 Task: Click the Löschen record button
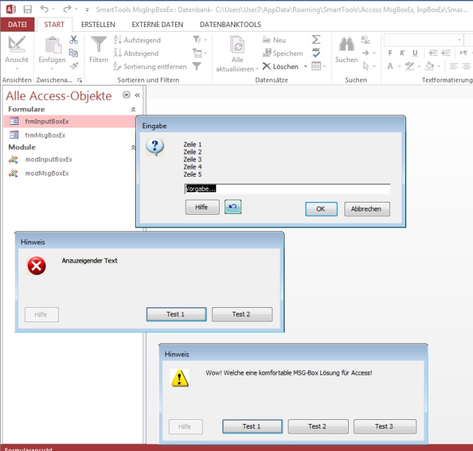tap(280, 66)
